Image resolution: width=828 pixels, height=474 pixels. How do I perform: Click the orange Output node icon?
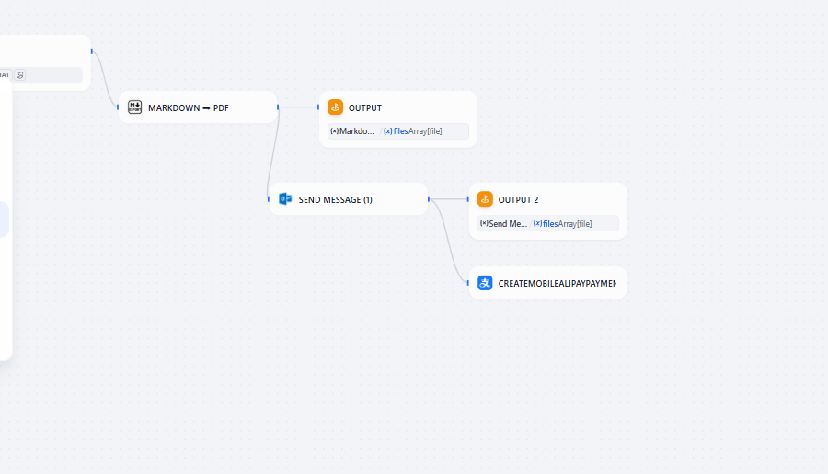click(335, 107)
